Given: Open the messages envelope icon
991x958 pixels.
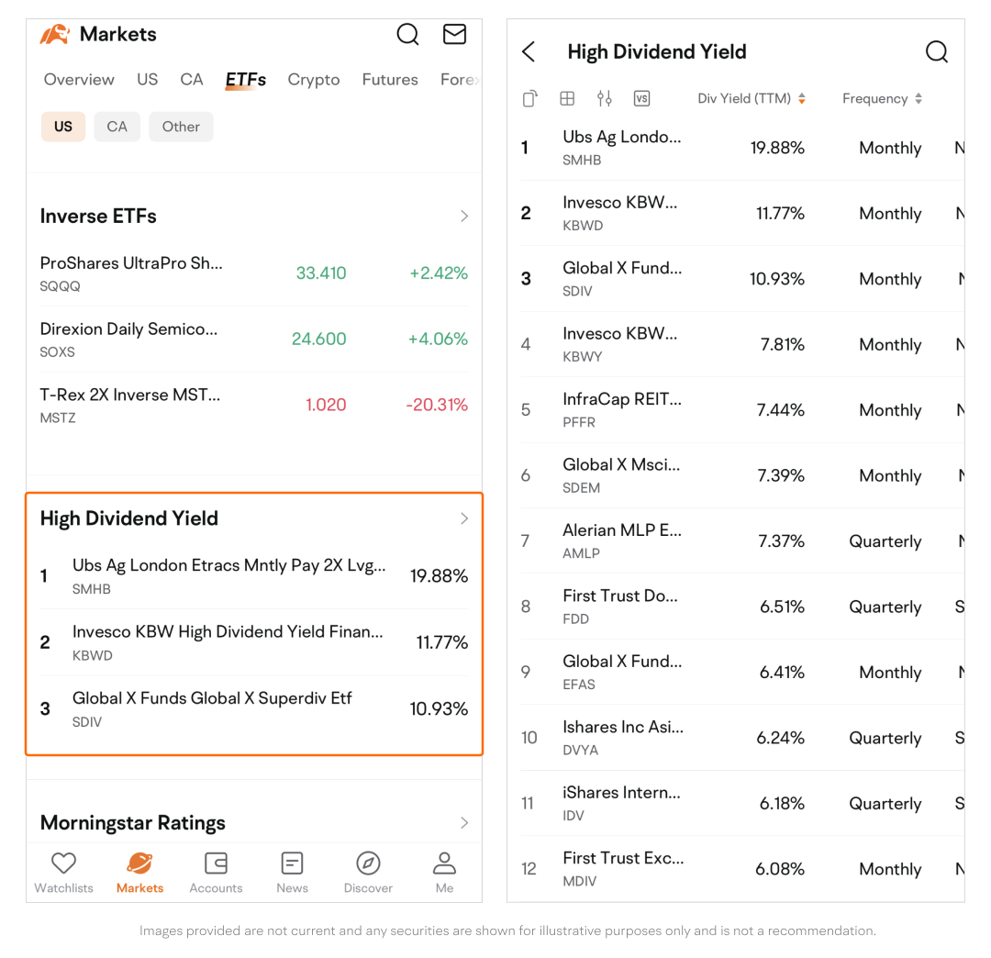Looking at the screenshot, I should pos(454,35).
